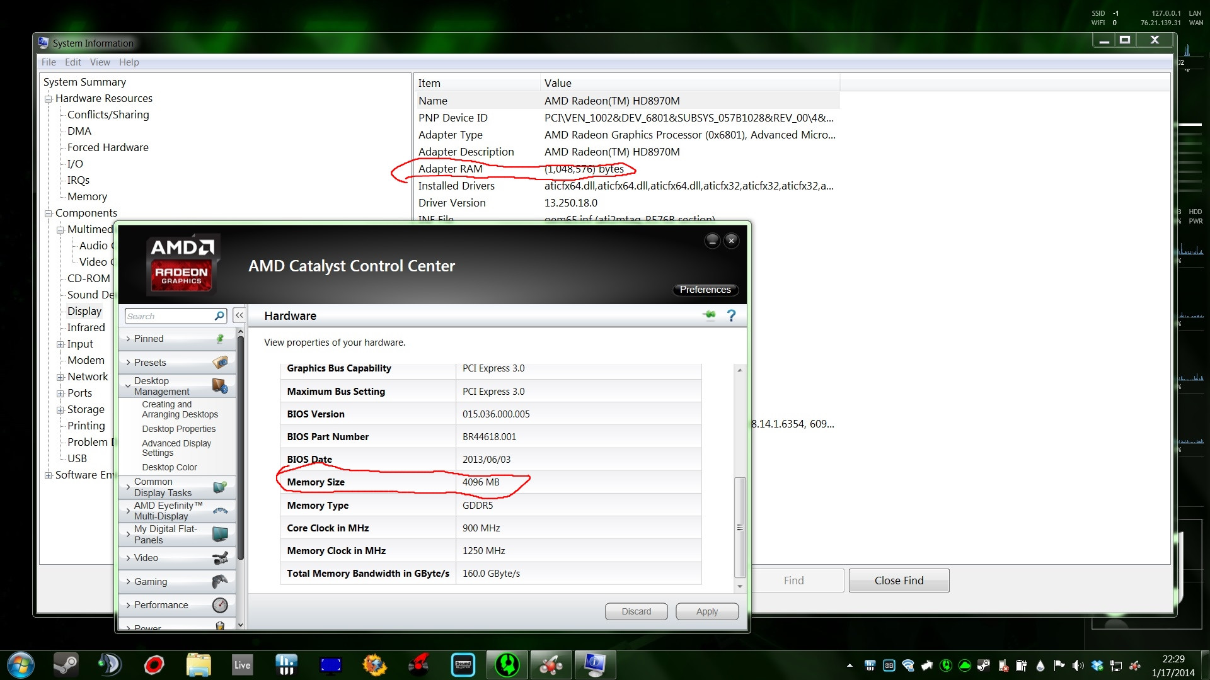This screenshot has height=680, width=1210.
Task: Click the Desktop Management category icon
Action: tap(220, 385)
